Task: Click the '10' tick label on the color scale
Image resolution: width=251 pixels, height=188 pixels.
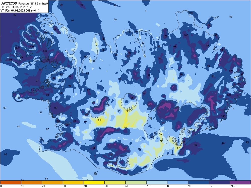Action: pos(23,186)
